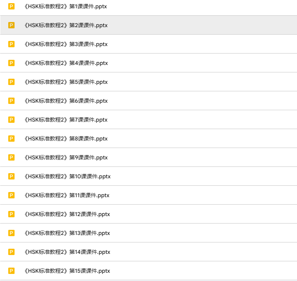Select the 第8课课件.pptx file name
Viewport: 297px width, 281px height.
pyautogui.click(x=66, y=139)
